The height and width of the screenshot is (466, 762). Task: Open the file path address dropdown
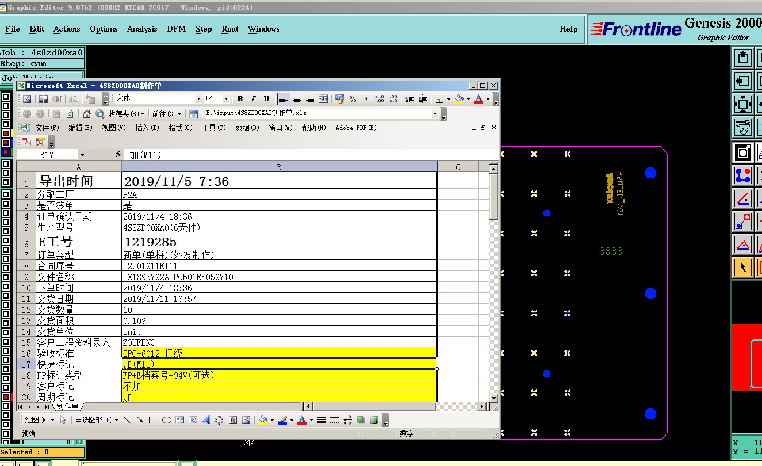(x=435, y=114)
